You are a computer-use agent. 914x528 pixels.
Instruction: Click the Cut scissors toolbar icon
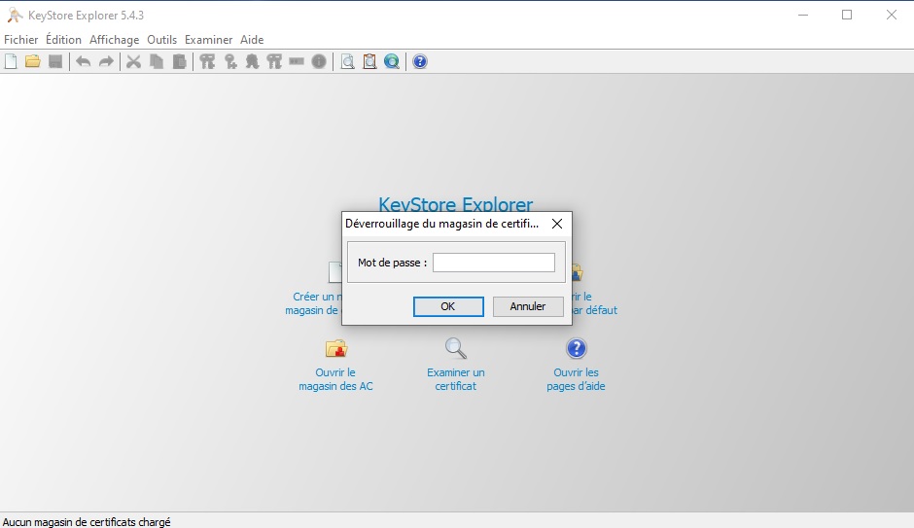tap(133, 61)
